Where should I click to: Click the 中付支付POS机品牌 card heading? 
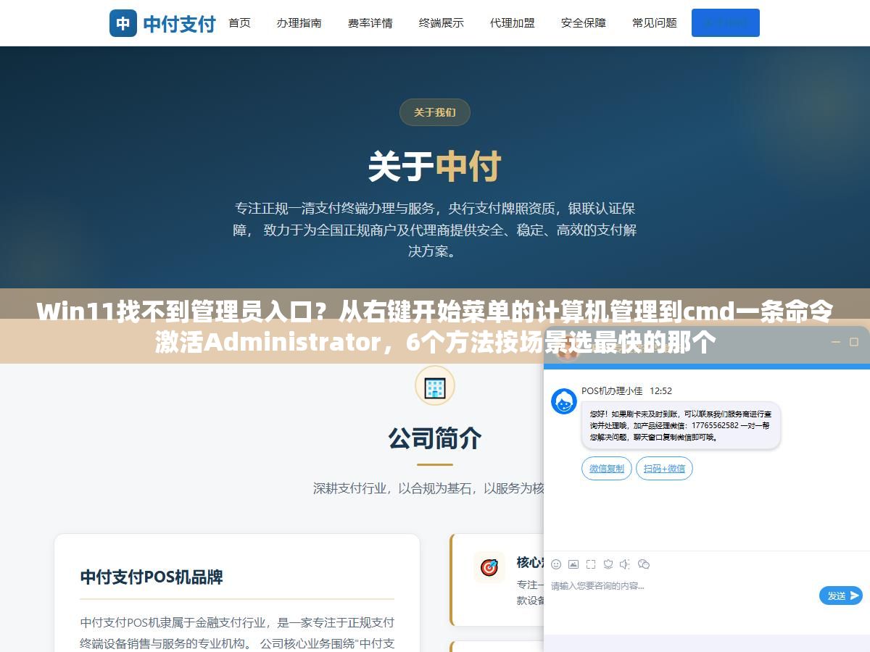point(152,577)
